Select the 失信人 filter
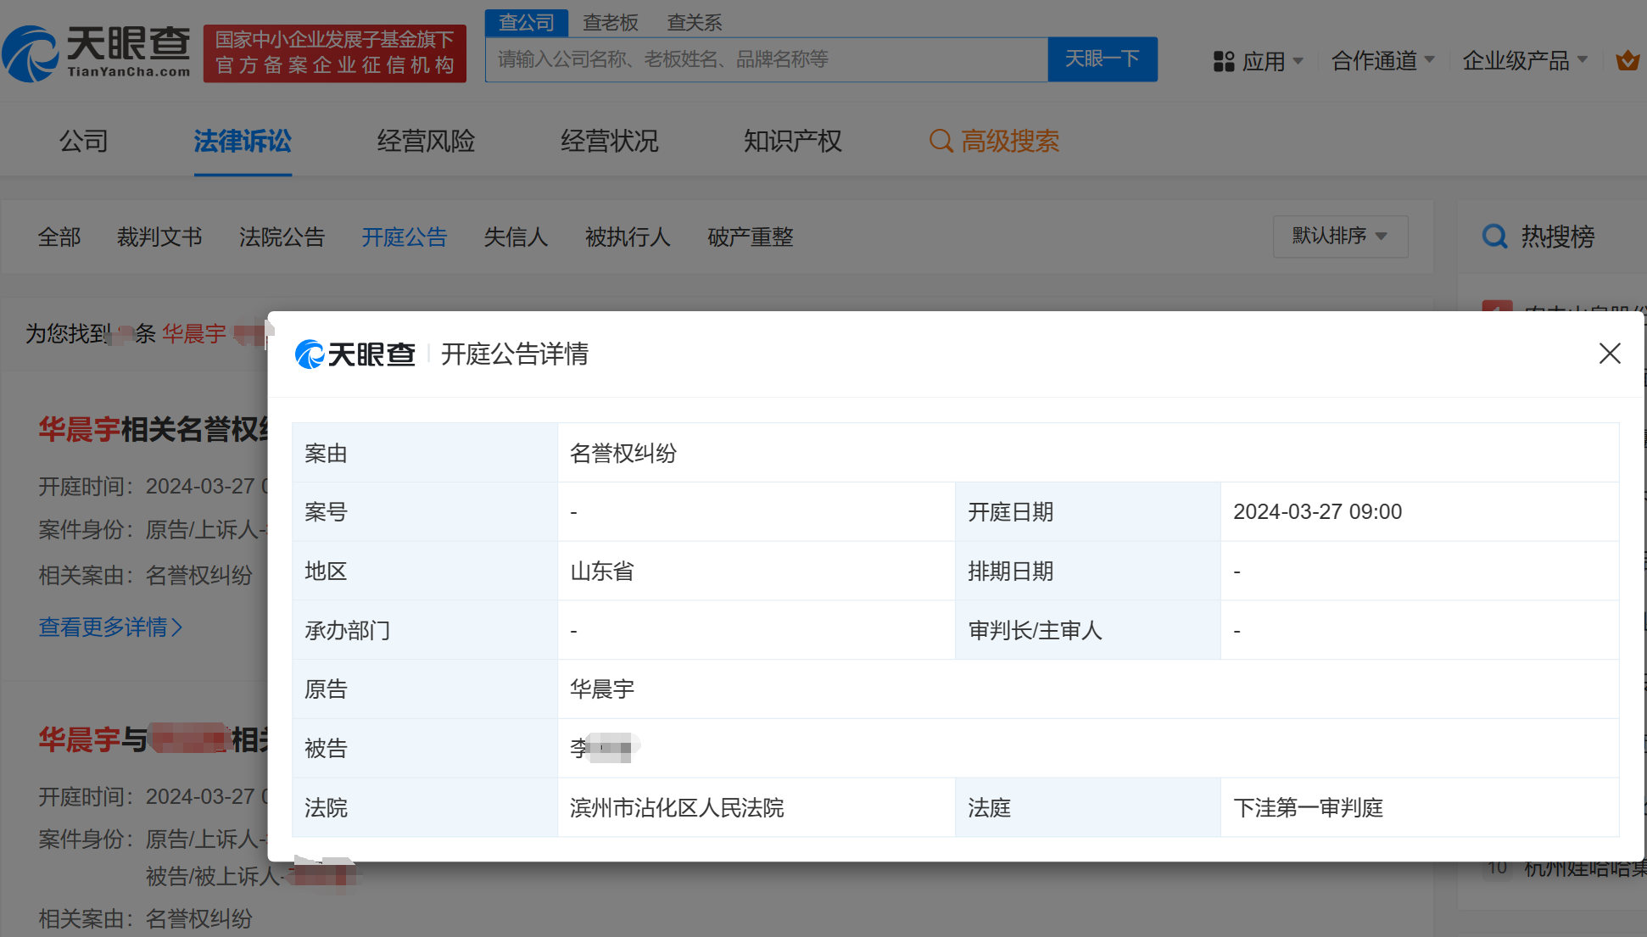 tap(516, 237)
